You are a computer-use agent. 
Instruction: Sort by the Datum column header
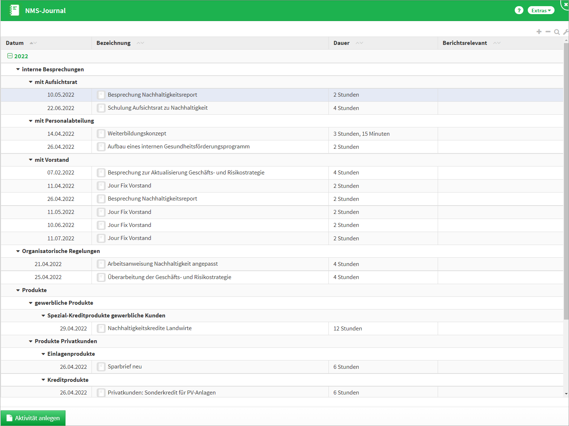(15, 43)
